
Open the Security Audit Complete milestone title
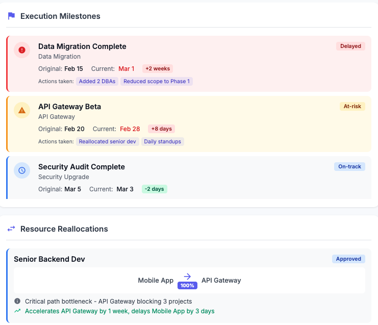coord(82,167)
